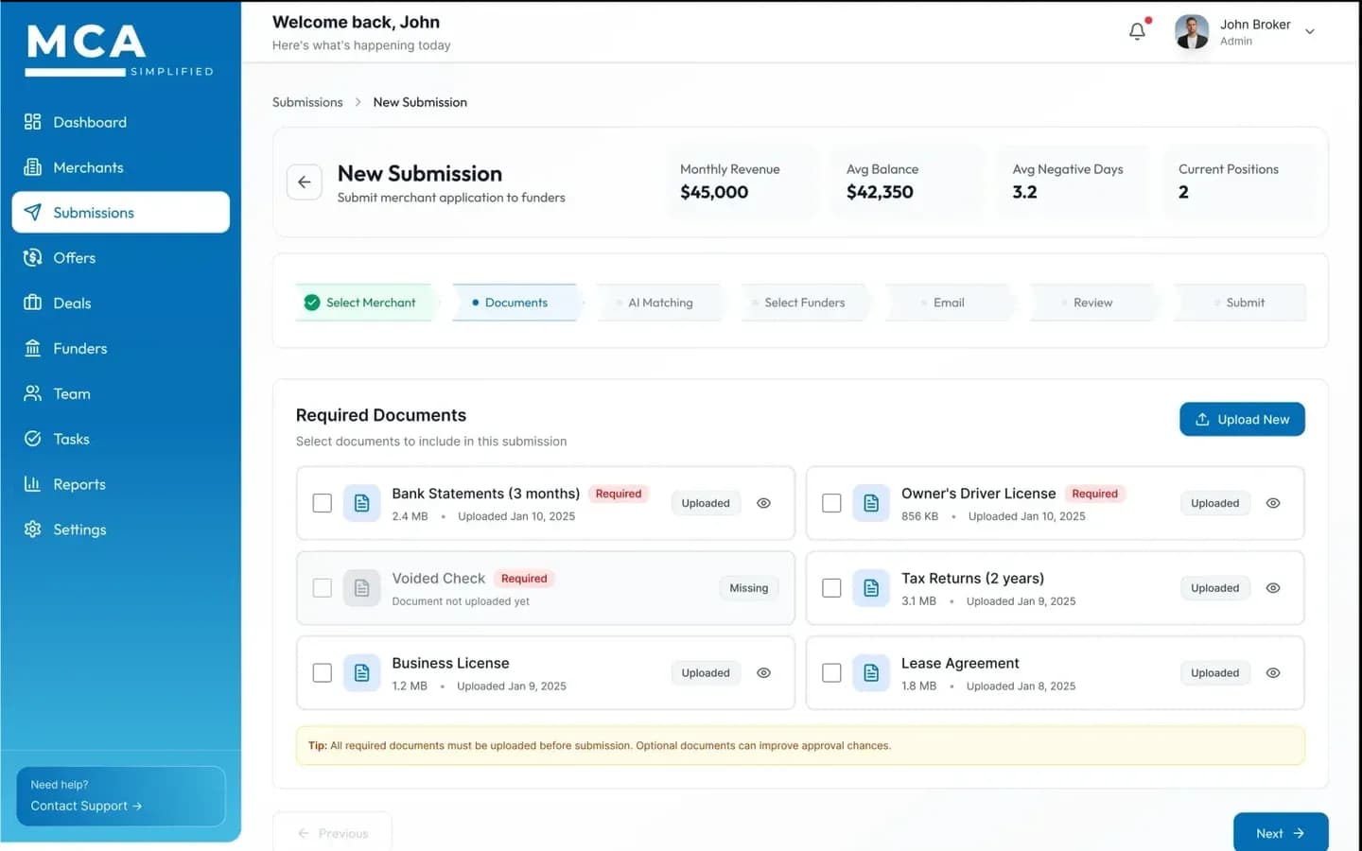Click Required tag on Owner's Driver License
The height and width of the screenshot is (851, 1362).
pos(1094,494)
